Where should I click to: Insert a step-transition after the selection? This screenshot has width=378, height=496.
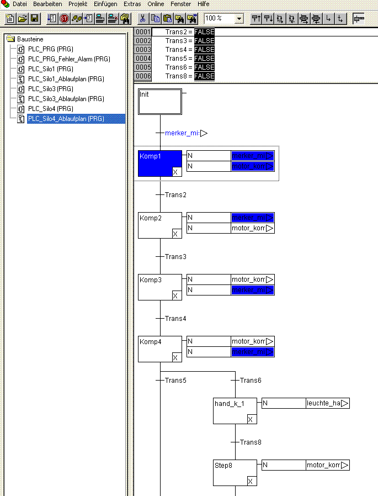tap(268, 18)
